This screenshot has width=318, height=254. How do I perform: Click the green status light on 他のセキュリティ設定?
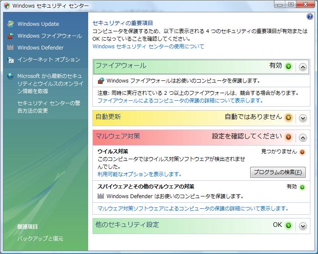click(x=288, y=225)
